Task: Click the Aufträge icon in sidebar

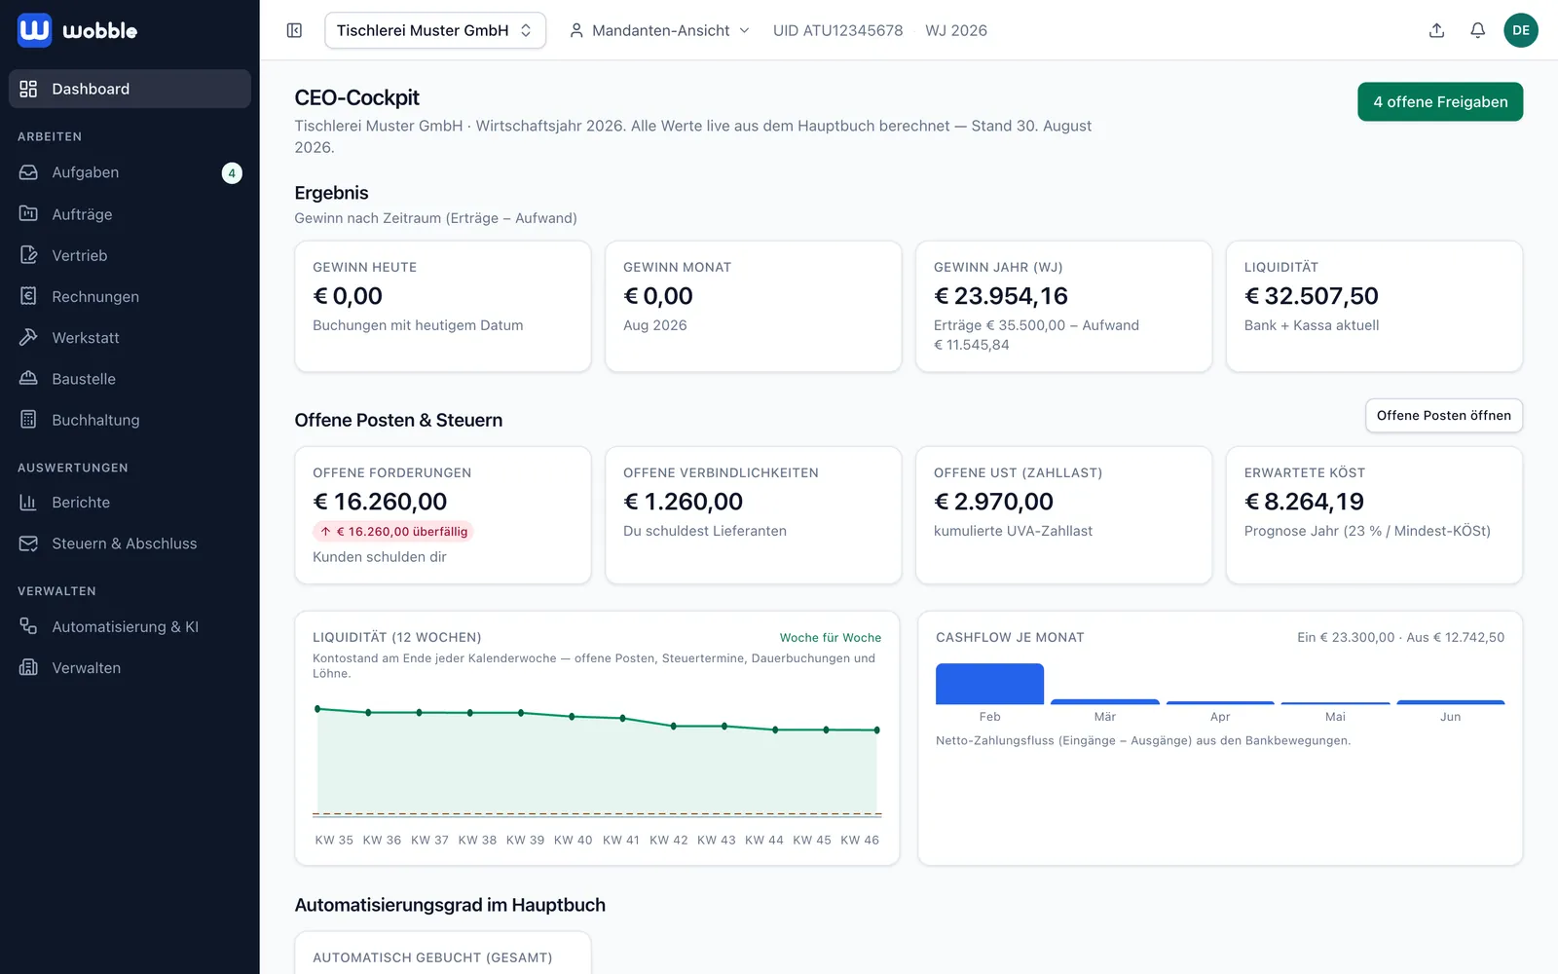Action: [x=28, y=213]
